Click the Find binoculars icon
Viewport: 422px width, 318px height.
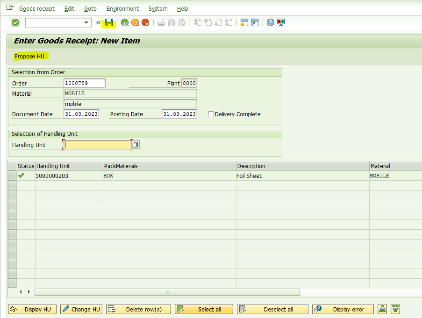(172, 22)
